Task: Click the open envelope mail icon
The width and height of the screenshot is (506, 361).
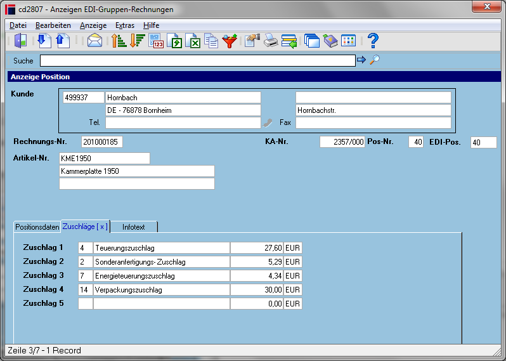Action: click(x=94, y=41)
